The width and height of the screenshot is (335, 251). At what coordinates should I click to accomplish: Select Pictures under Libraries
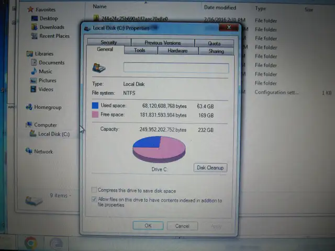pos(48,81)
